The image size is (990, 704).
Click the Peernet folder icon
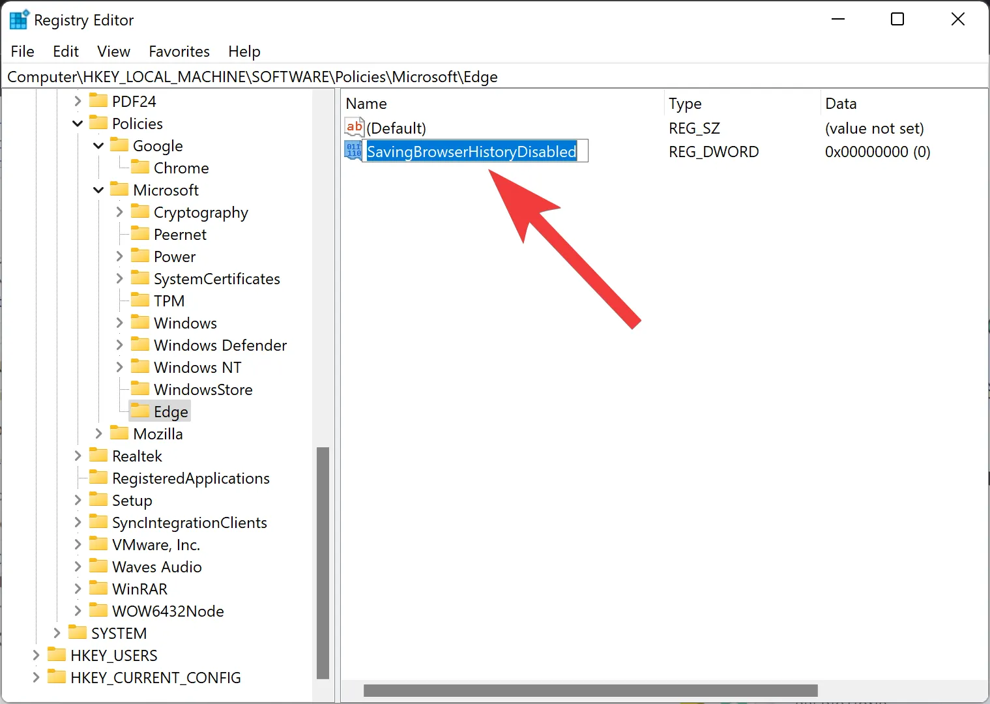coord(141,234)
